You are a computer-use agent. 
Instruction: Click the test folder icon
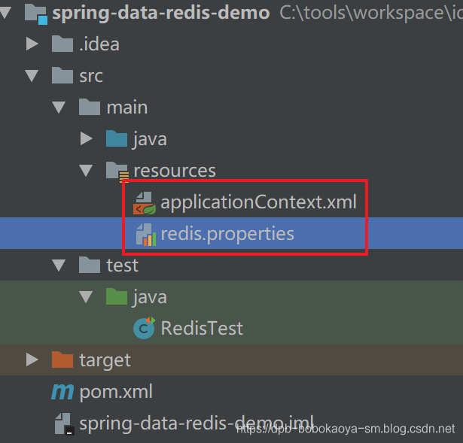click(90, 265)
